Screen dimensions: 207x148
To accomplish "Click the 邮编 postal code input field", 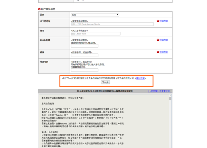I will 85,55.
